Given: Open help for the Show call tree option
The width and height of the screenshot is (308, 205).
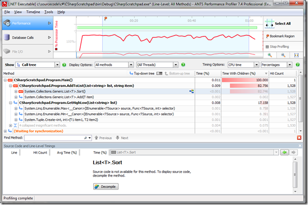Looking at the screenshot, I should click(x=64, y=65).
